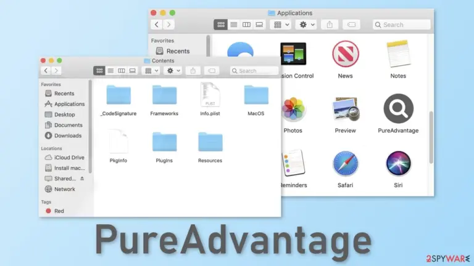Eject the Shared... volume
Image resolution: width=474 pixels, height=266 pixels.
pyautogui.click(x=82, y=179)
